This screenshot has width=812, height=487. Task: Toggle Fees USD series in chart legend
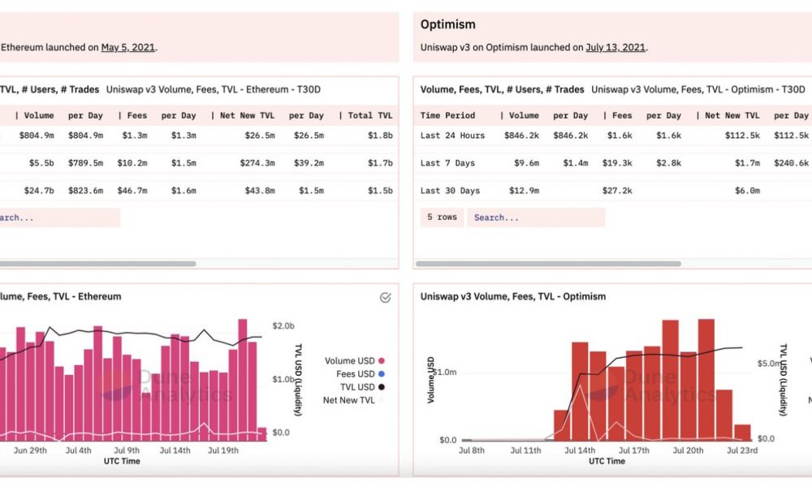pyautogui.click(x=360, y=373)
